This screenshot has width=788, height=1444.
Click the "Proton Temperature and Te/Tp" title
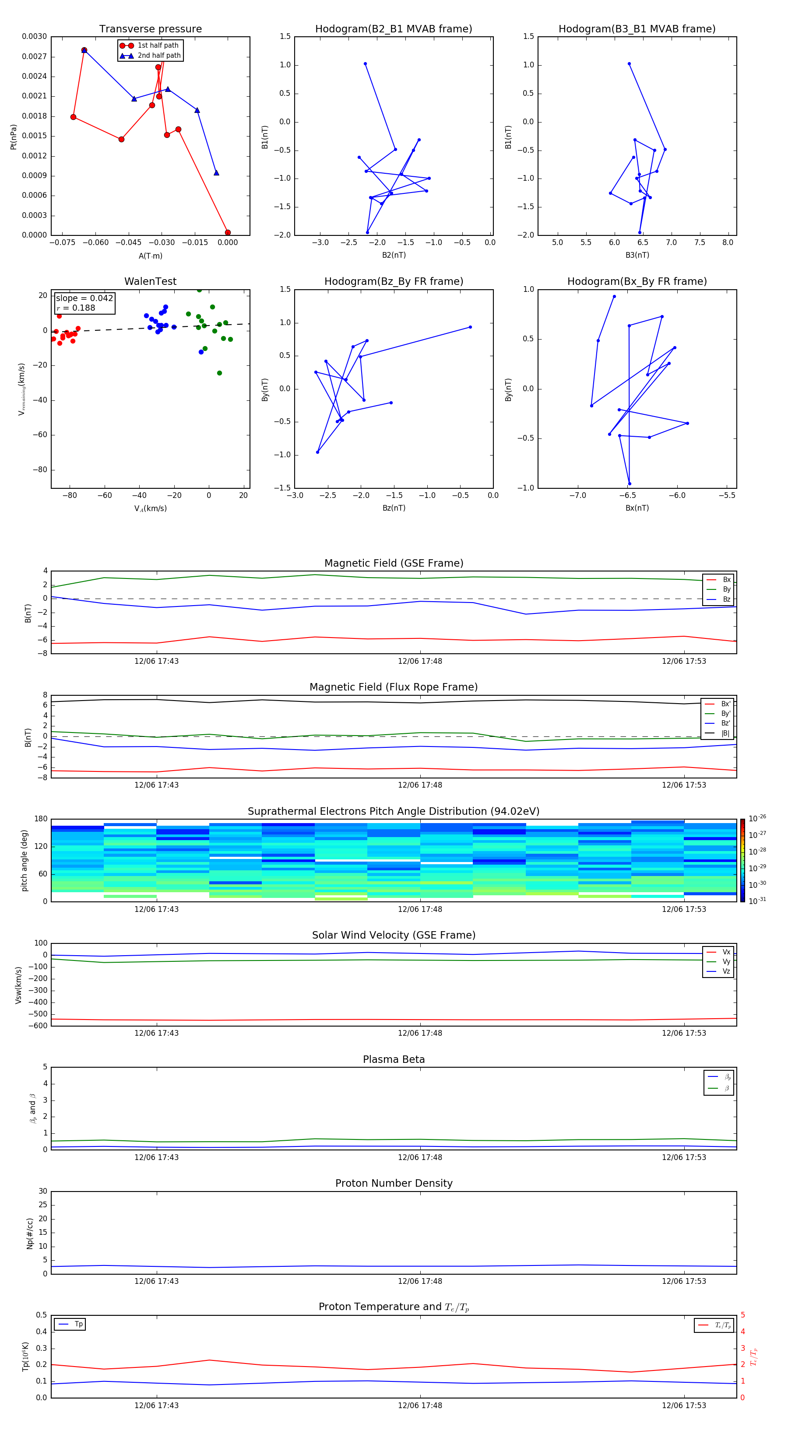click(x=394, y=1307)
